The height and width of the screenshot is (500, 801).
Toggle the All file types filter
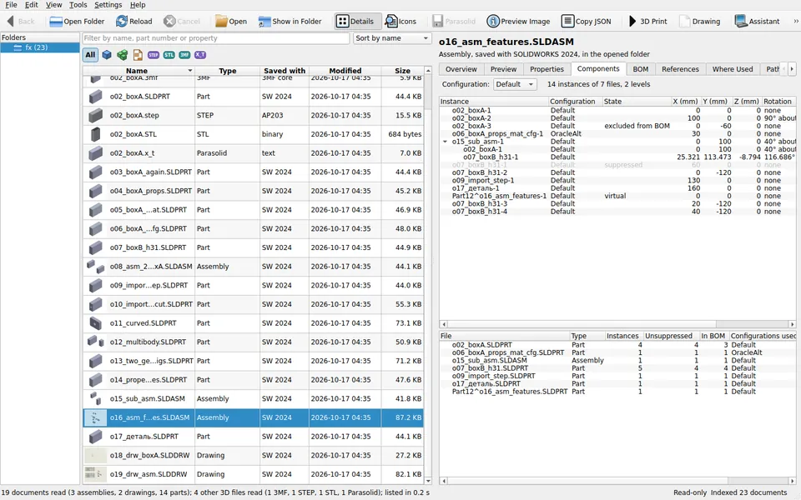coord(90,55)
